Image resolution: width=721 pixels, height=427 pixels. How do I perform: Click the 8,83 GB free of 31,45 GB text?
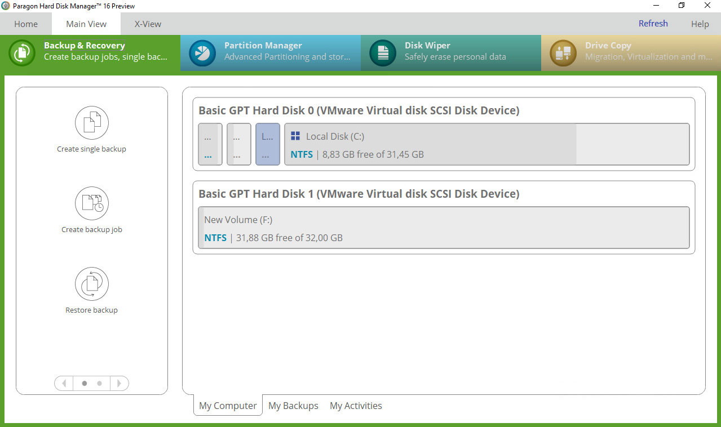[373, 154]
